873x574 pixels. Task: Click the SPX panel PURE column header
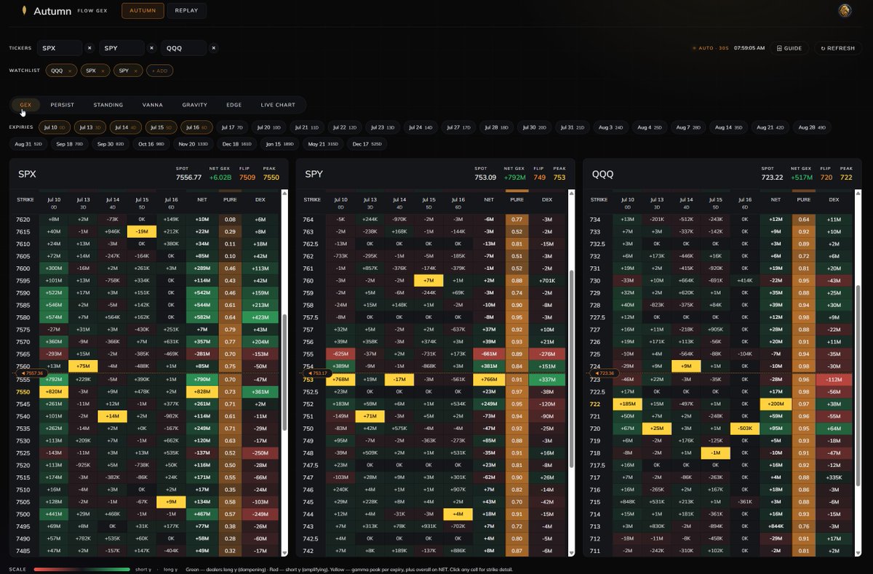(230, 199)
